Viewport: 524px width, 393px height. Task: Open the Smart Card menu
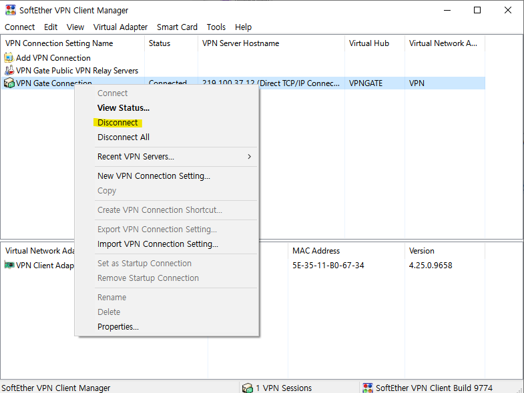pyautogui.click(x=177, y=27)
